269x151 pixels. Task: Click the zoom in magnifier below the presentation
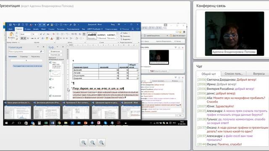click(x=84, y=142)
